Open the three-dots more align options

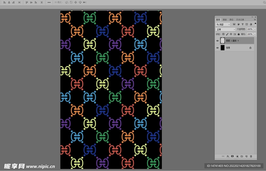coord(49,2)
